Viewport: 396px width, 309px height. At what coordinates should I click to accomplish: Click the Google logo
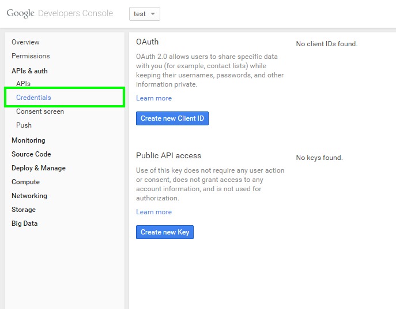point(20,13)
